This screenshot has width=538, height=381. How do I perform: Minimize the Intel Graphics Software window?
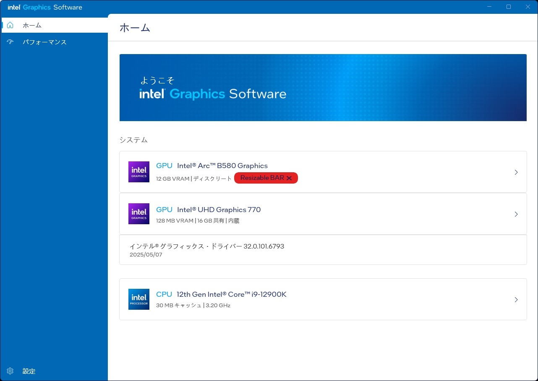(489, 7)
